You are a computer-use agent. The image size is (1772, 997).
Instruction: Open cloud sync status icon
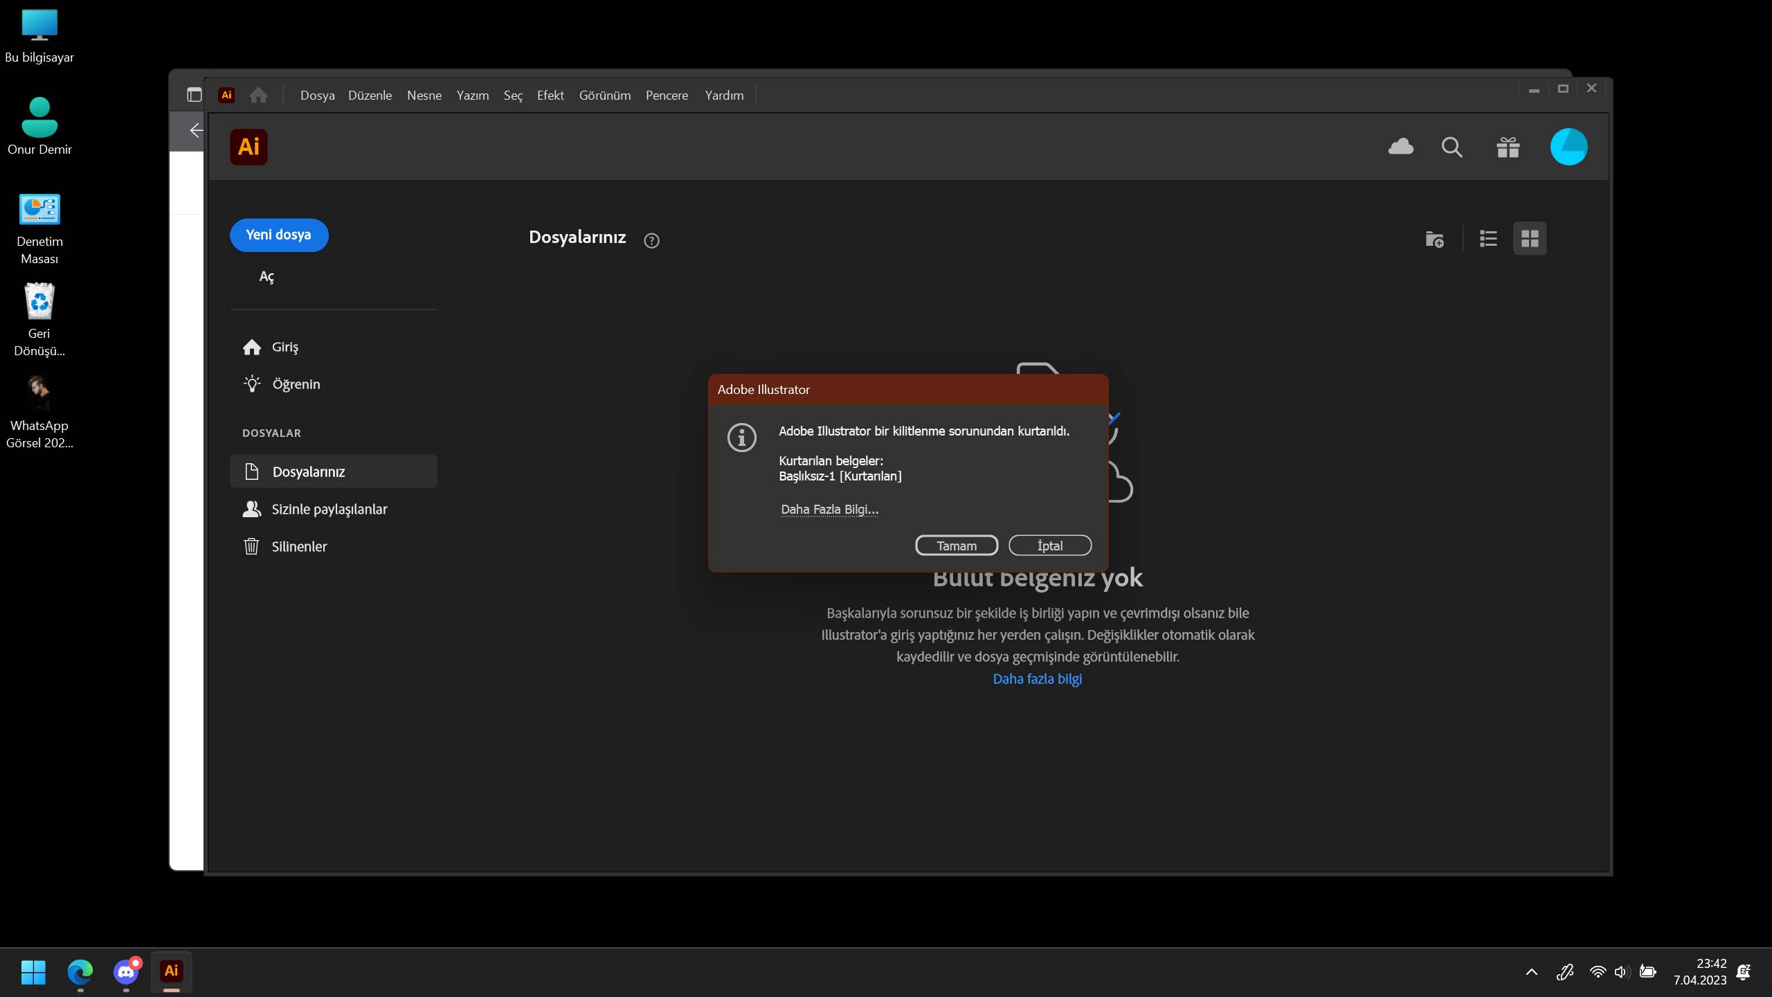coord(1400,147)
